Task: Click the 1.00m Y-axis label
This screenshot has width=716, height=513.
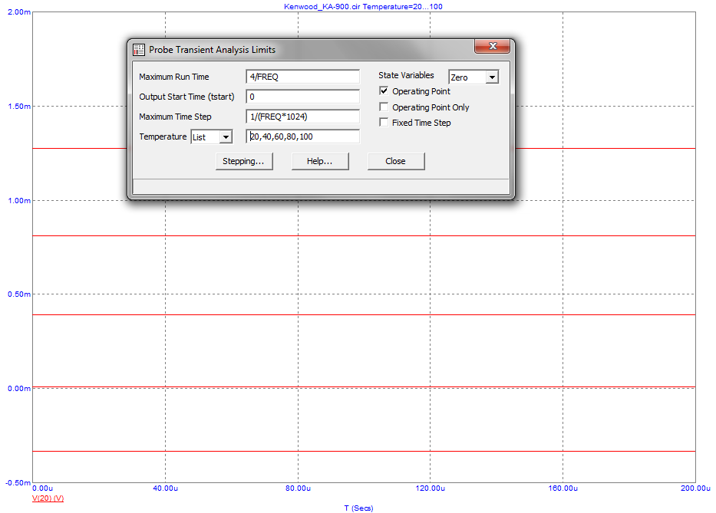Action: (19, 201)
